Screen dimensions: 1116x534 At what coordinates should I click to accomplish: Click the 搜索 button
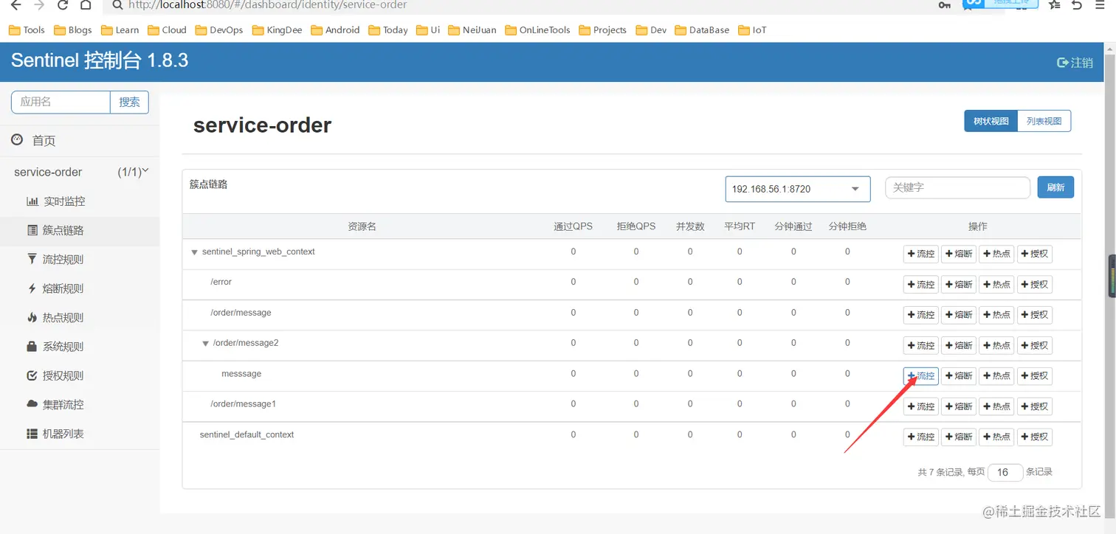coord(129,102)
